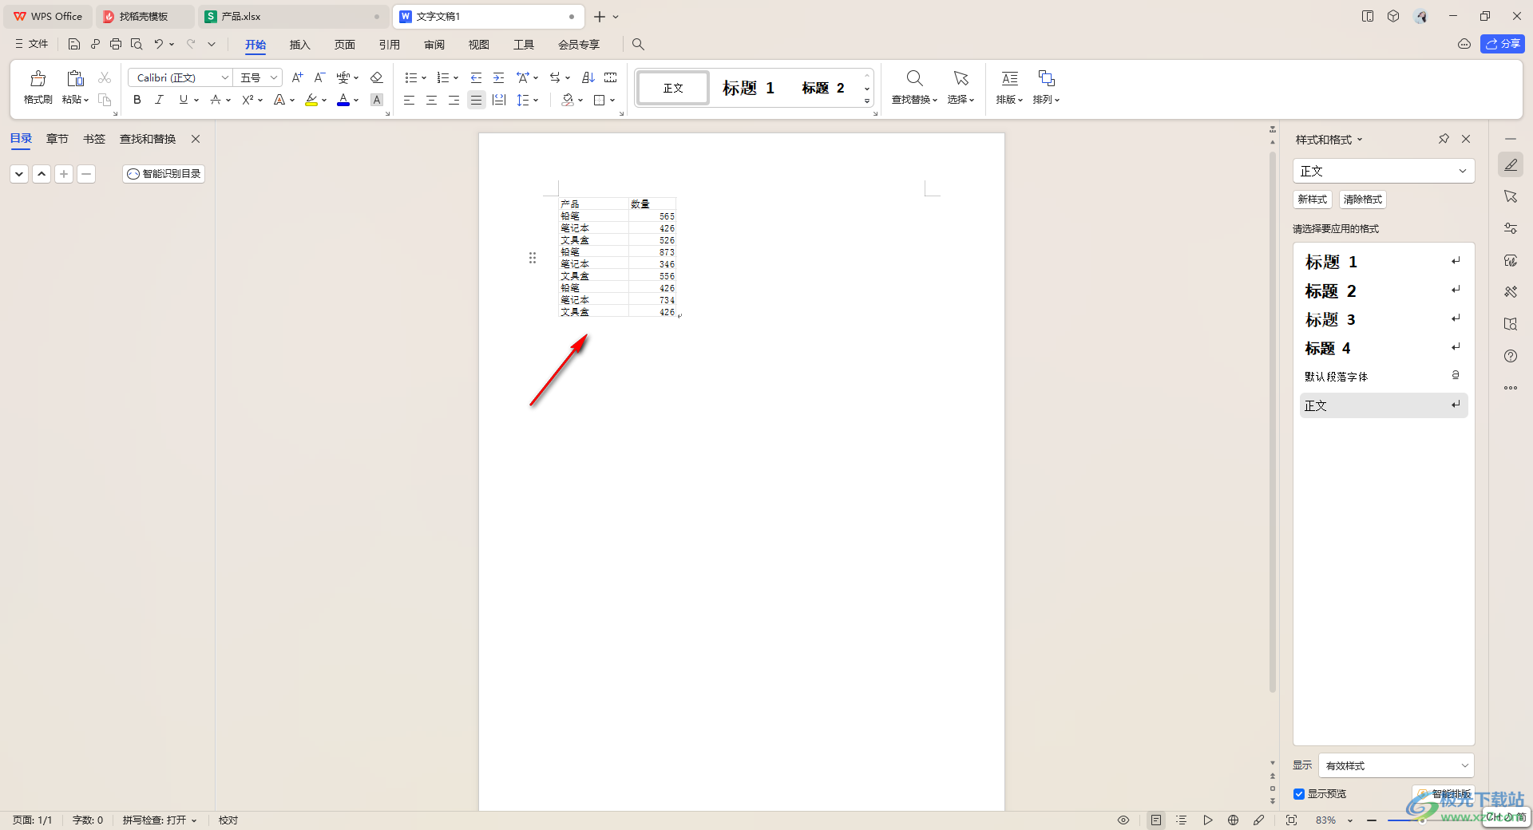Click the eye-protection mode icon in status bar
The image size is (1533, 830).
coord(1123,820)
